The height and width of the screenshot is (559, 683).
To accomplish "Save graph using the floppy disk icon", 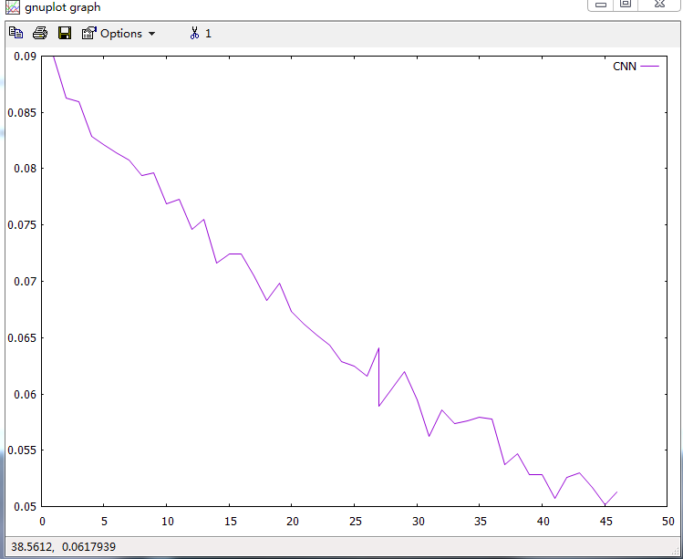I will pyautogui.click(x=65, y=33).
